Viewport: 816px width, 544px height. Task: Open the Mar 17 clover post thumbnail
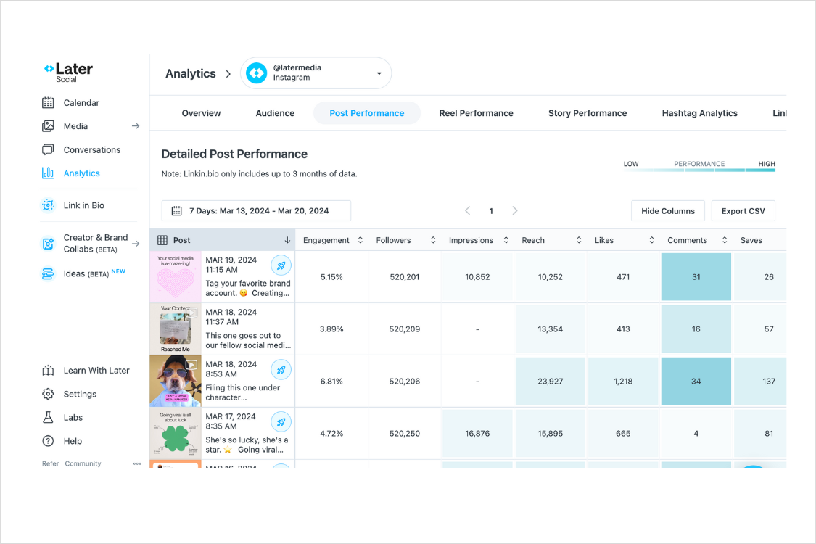tap(176, 433)
